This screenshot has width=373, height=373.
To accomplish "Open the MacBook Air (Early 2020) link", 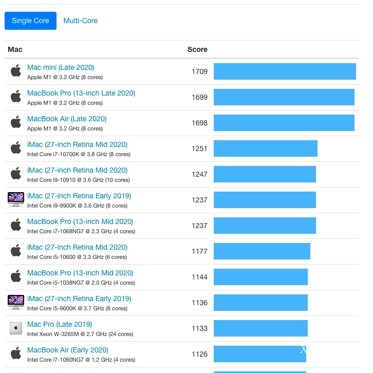I will click(x=68, y=350).
